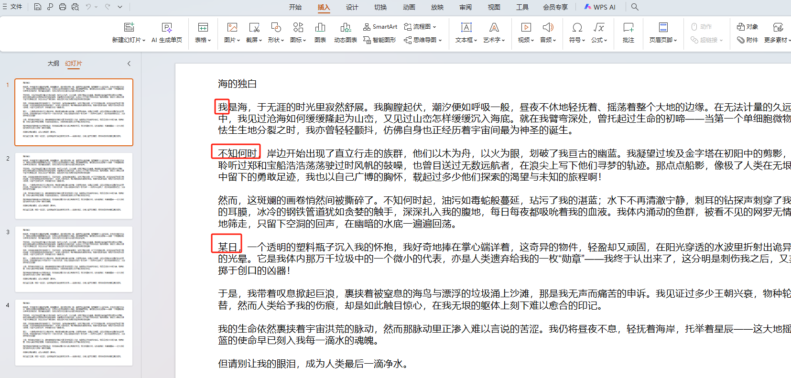Insert a SmartArt graphic
Screen dimensions: 791x378
pos(380,27)
